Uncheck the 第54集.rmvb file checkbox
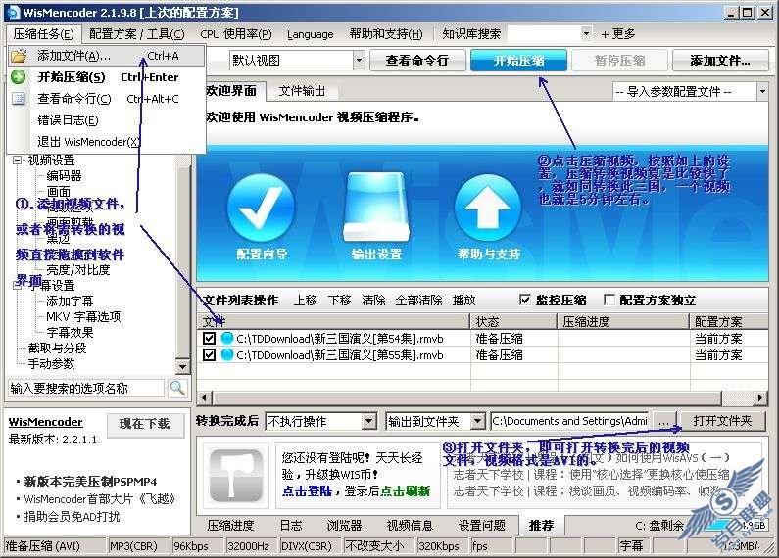Screen dimensions: 779x558 (x=209, y=338)
